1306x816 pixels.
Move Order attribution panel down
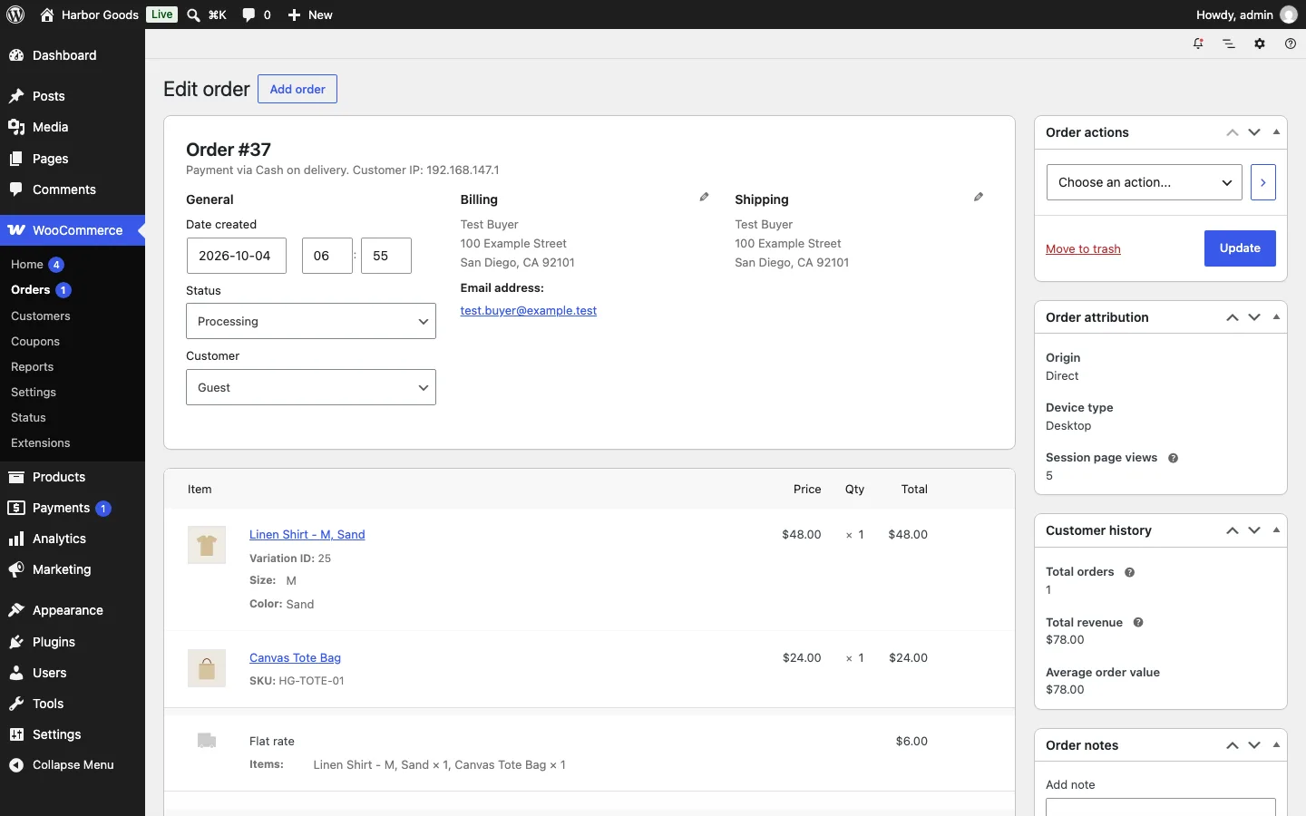pyautogui.click(x=1254, y=317)
